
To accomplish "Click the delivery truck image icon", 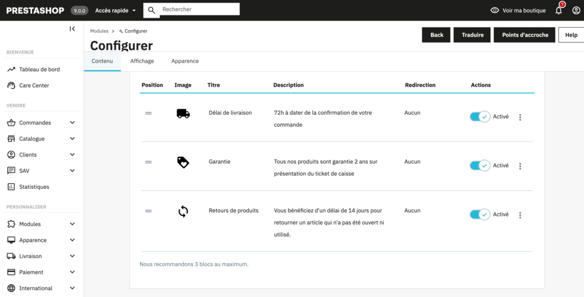I will tap(183, 114).
